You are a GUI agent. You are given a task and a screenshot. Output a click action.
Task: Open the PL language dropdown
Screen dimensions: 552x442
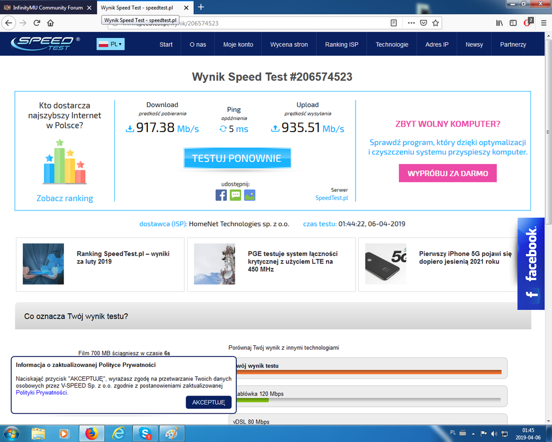(110, 44)
